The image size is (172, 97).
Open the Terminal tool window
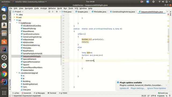click(x=52, y=93)
